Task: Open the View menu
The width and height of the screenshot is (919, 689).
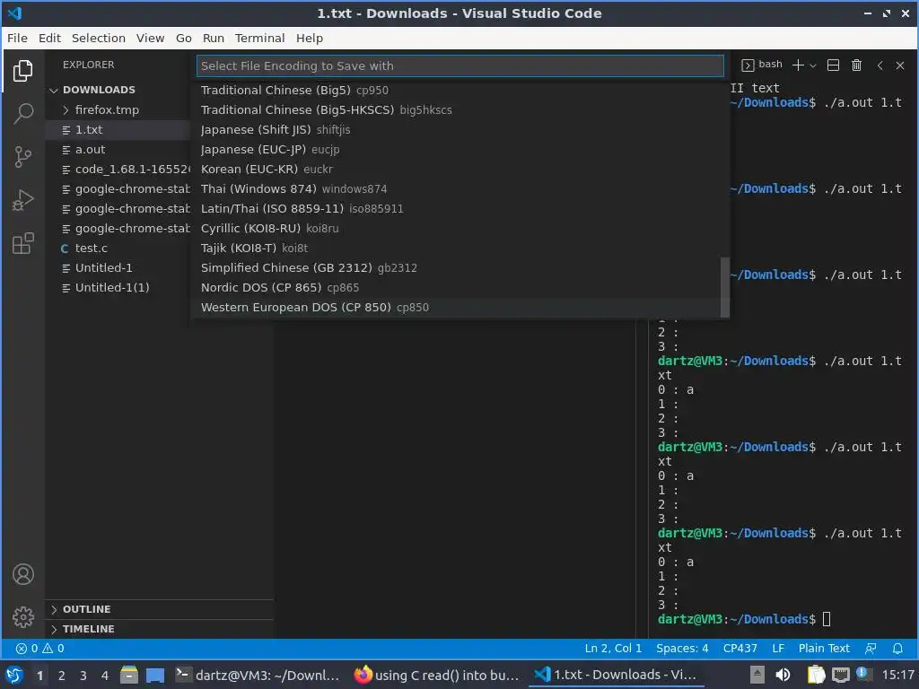Action: 150,38
